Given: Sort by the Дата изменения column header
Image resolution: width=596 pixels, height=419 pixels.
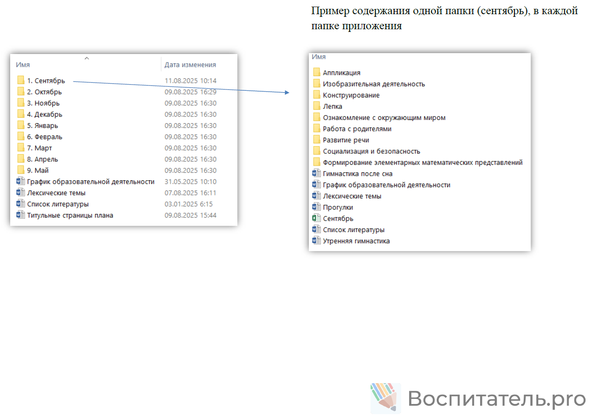Looking at the screenshot, I should [x=190, y=65].
